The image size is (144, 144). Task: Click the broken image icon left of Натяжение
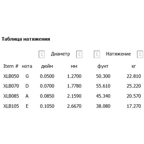pyautogui.click(x=97, y=54)
